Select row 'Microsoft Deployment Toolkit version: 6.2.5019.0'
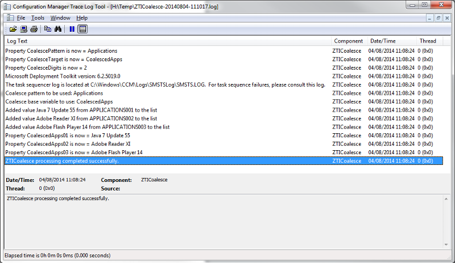The height and width of the screenshot is (263, 455). point(224,77)
